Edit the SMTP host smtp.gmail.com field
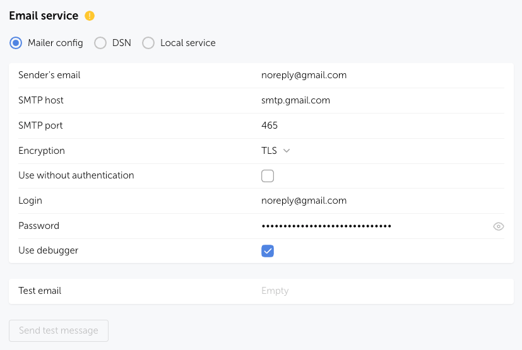 (295, 100)
